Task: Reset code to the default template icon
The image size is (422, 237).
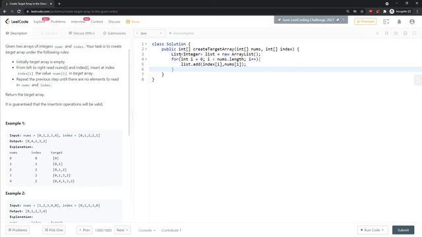Action: pos(396,34)
